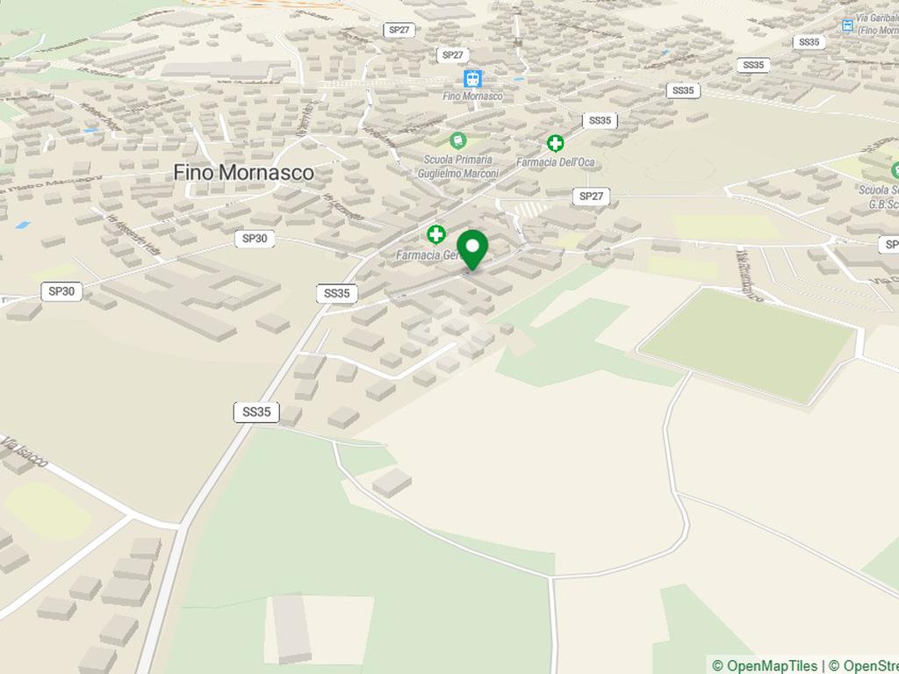Select the Scuola G.B.Sc school icon at the map edge

895,170
